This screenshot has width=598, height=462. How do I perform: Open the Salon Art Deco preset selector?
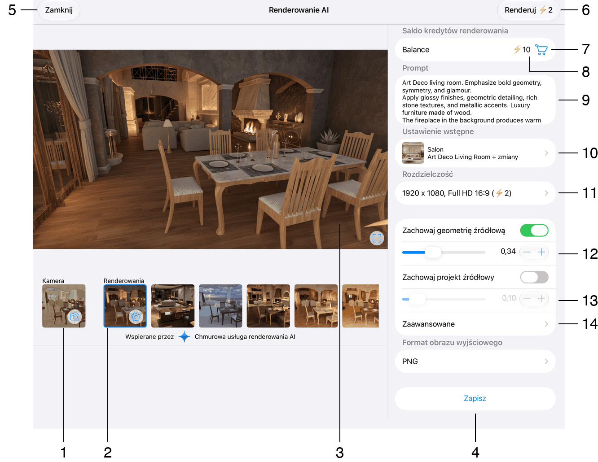coord(475,153)
